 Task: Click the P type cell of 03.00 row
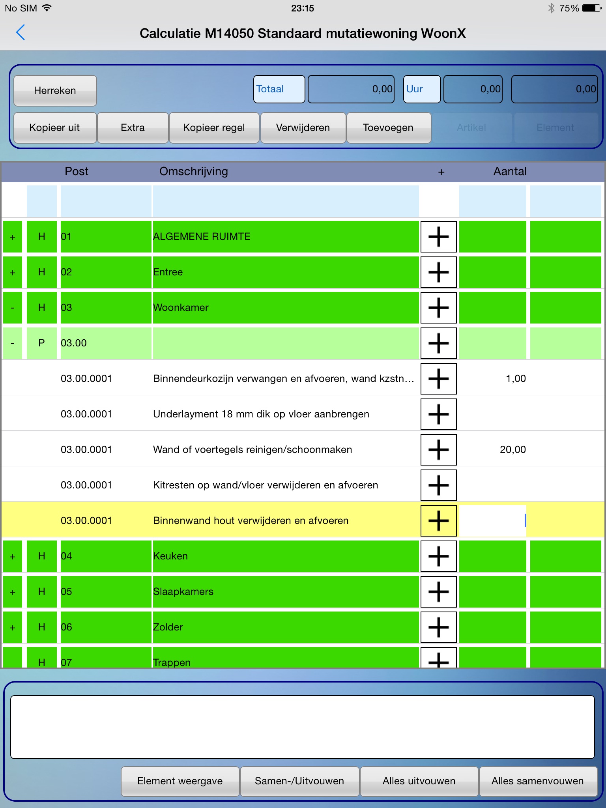coord(41,343)
